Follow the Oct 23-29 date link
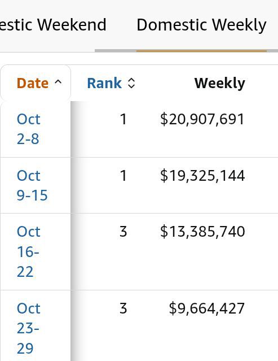The height and width of the screenshot is (361, 278). point(29,328)
